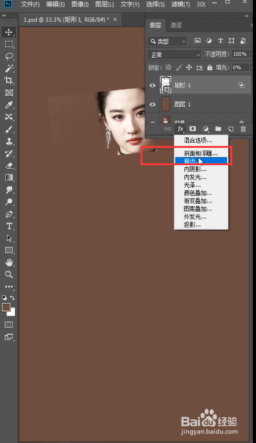Select the Magic Wand tool

9,68
